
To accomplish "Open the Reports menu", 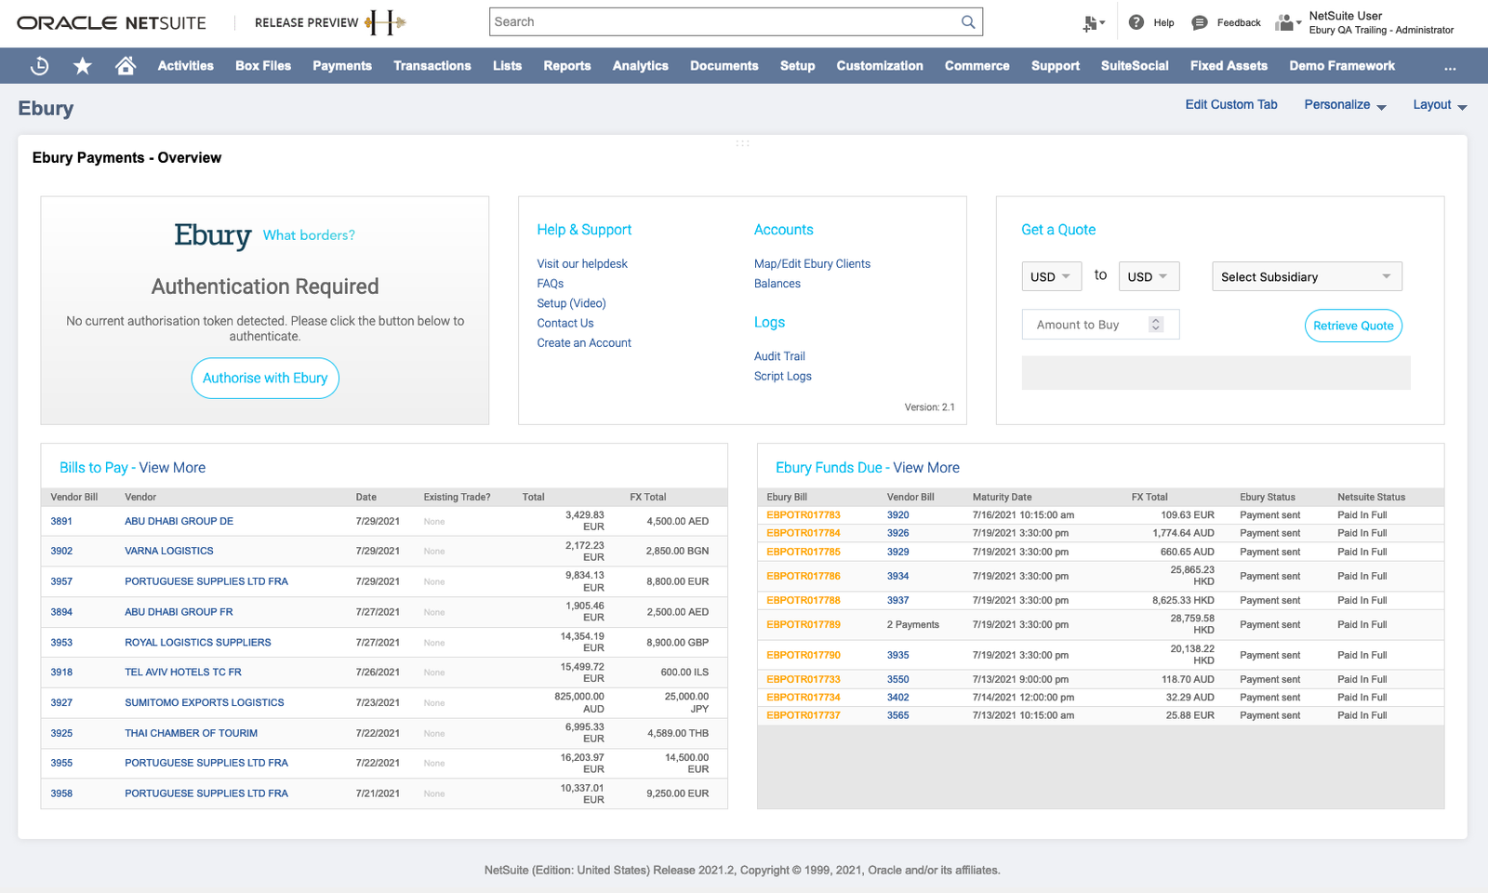I will (567, 66).
